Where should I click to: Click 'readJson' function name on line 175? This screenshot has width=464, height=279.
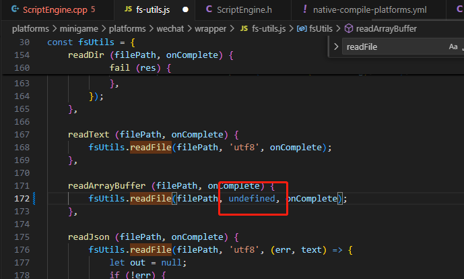(88, 237)
